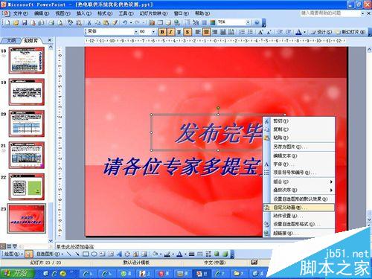This screenshot has height=279, width=372.
Task: Switch to the 幻灯片 slides tab
Action: [31, 40]
